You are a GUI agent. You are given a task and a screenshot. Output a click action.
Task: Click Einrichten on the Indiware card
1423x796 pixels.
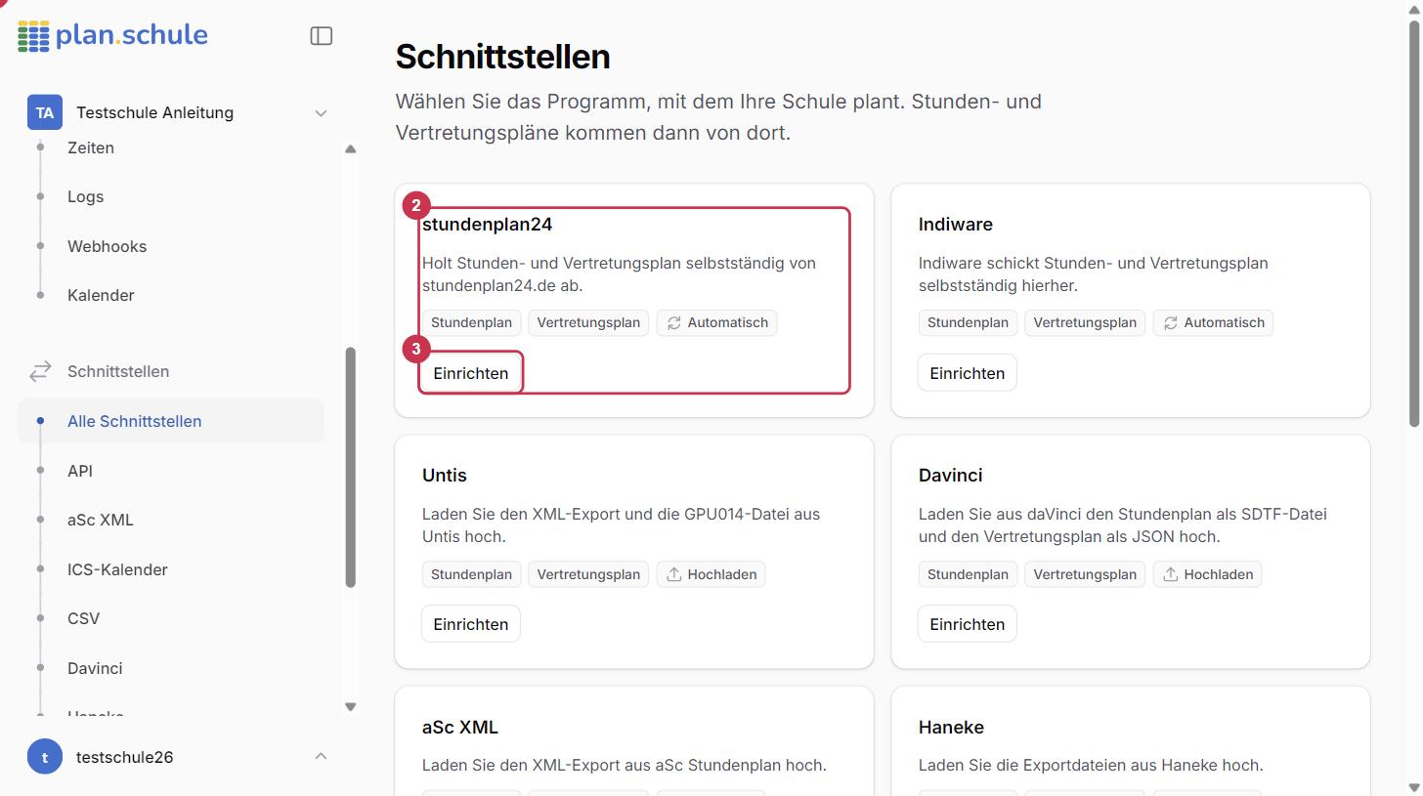pyautogui.click(x=968, y=373)
